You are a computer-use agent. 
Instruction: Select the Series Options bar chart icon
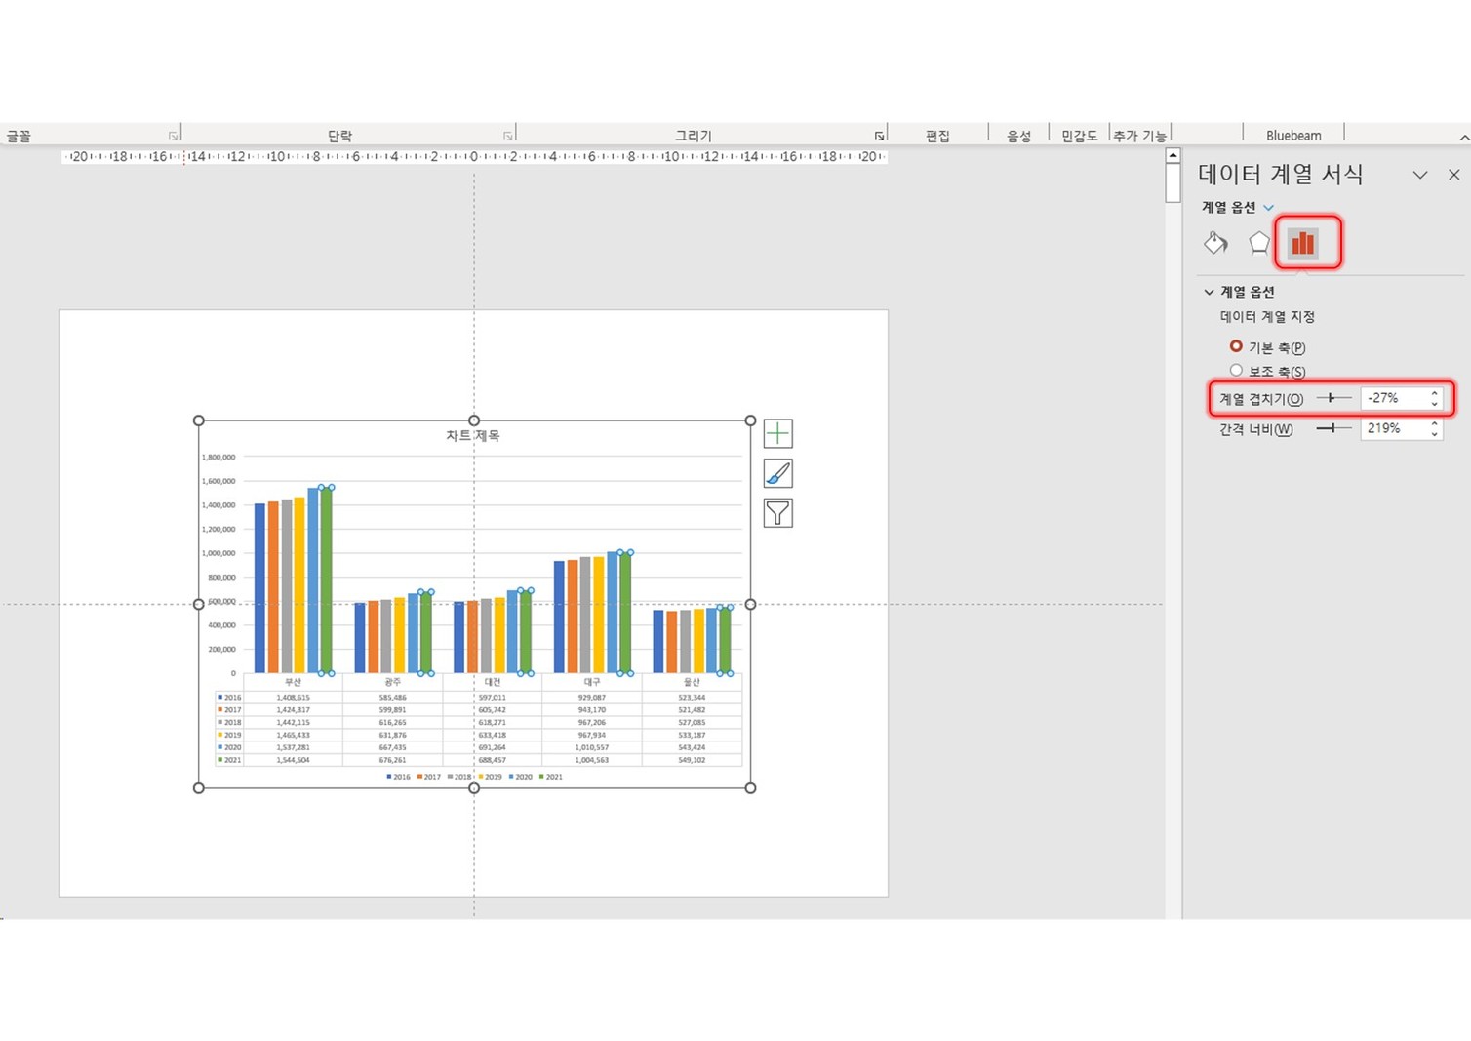[1303, 243]
